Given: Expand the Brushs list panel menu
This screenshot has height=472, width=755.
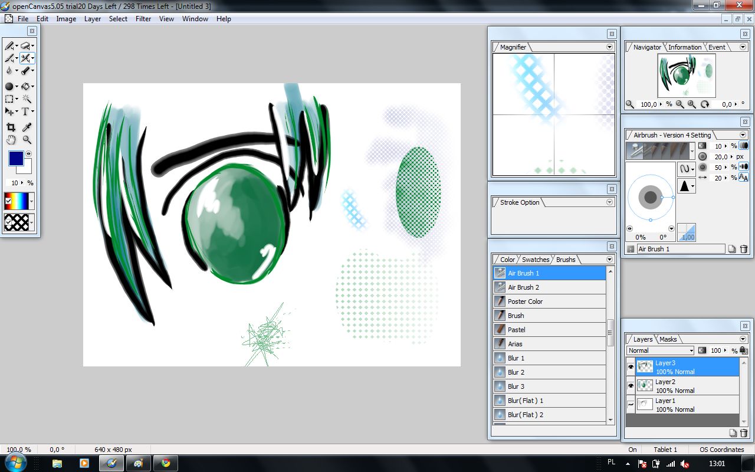Looking at the screenshot, I should 609,260.
